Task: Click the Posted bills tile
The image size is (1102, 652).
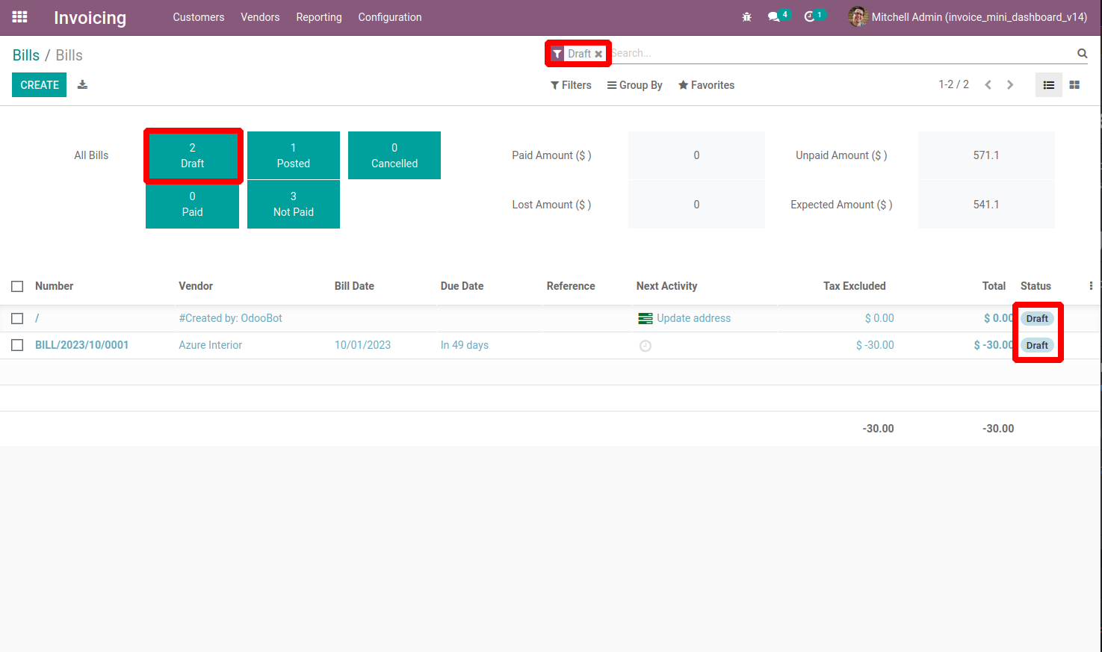Action: (294, 155)
